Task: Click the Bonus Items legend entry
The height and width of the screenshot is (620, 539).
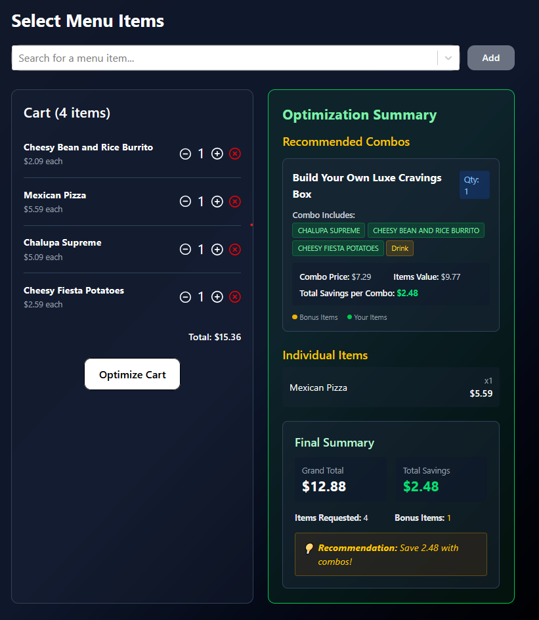Action: [x=315, y=317]
